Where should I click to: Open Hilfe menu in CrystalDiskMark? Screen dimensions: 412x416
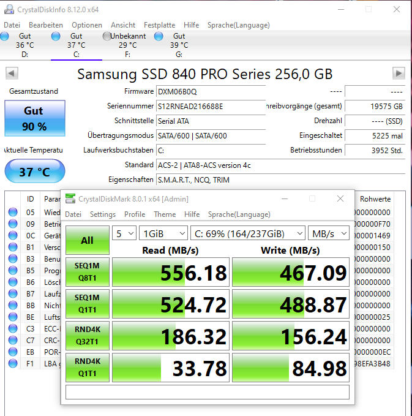pyautogui.click(x=192, y=214)
